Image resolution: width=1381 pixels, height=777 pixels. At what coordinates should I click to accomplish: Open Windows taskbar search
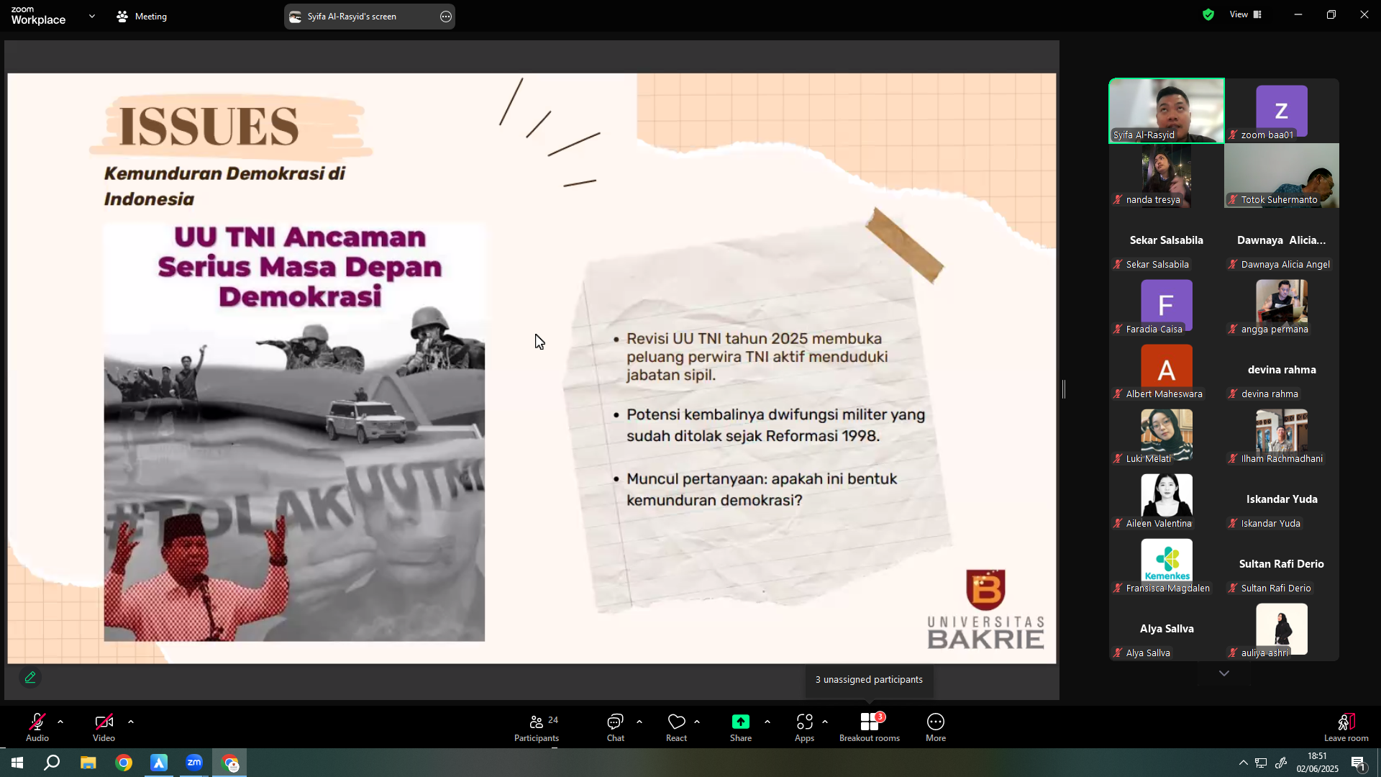click(x=52, y=763)
